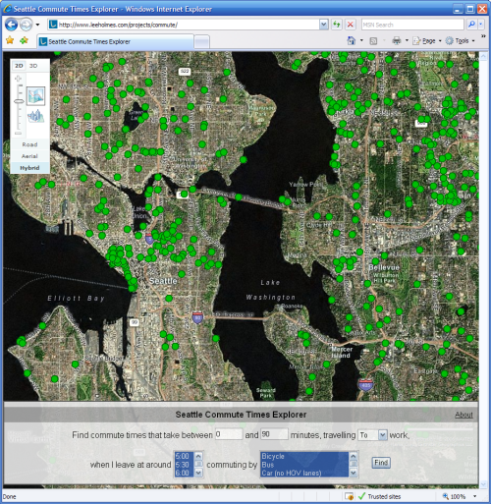Select the bird's eye buildings icon
This screenshot has width=491, height=504.
pos(35,117)
